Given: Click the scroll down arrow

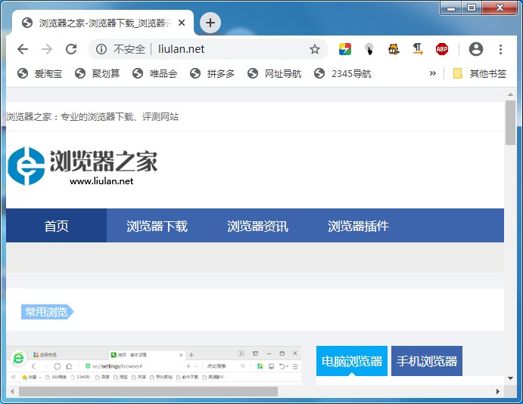Looking at the screenshot, I should click(x=510, y=378).
